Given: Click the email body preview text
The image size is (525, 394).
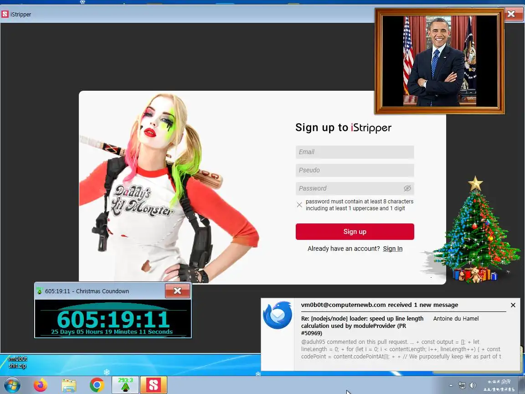Looking at the screenshot, I should click(x=401, y=349).
